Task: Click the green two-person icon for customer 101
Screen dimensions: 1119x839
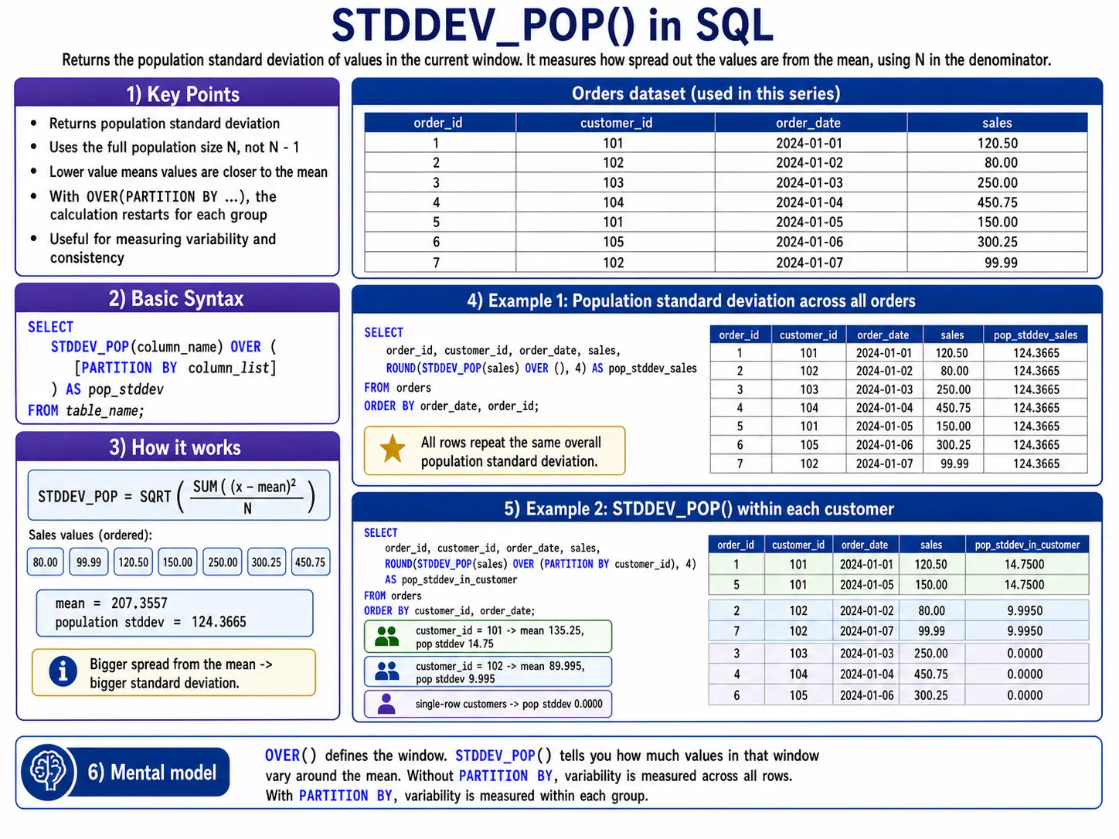Action: 386,637
